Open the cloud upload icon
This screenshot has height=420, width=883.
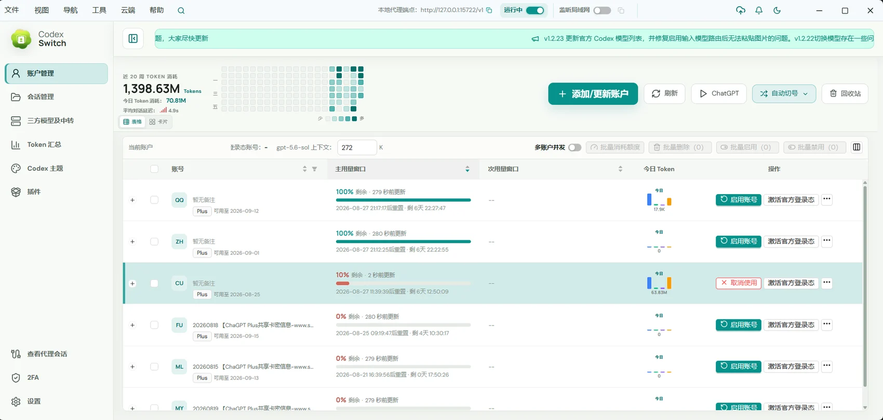pos(741,10)
